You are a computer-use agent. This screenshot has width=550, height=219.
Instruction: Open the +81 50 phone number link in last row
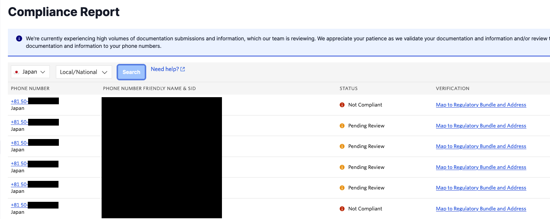coord(19,205)
